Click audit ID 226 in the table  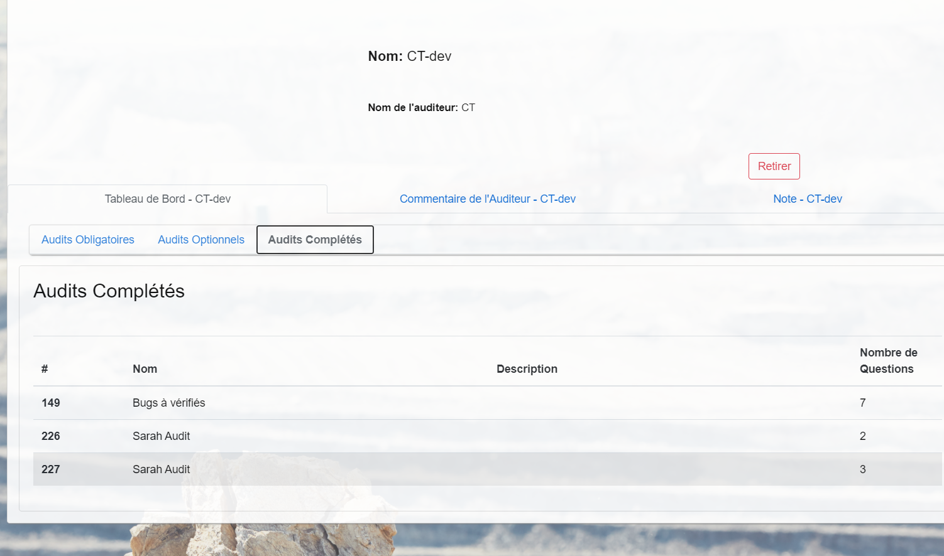click(51, 436)
